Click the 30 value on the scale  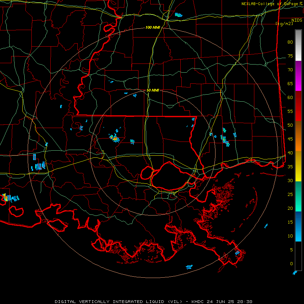coord(290,181)
